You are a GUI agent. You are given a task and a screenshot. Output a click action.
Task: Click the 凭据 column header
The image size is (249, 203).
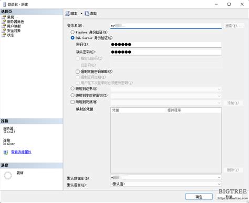point(138,110)
